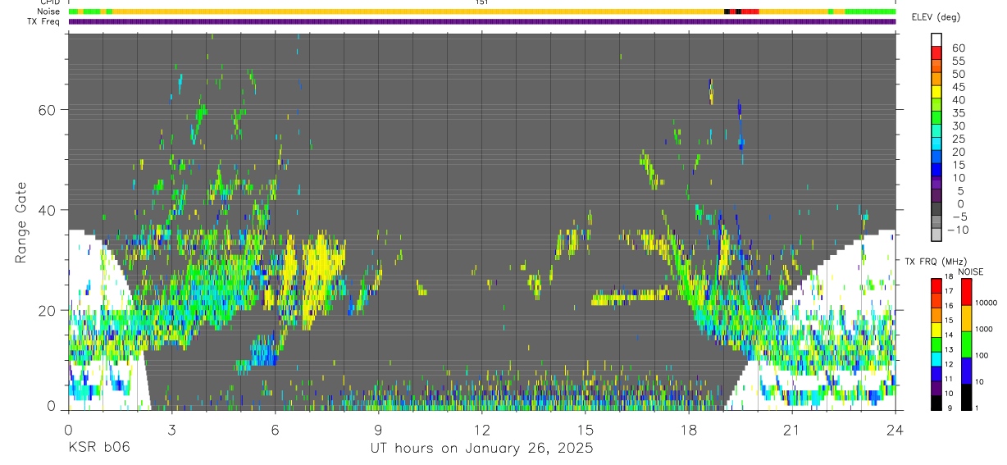
Task: Click the blue 15 degree elevation swatch
Action: pyautogui.click(x=937, y=170)
